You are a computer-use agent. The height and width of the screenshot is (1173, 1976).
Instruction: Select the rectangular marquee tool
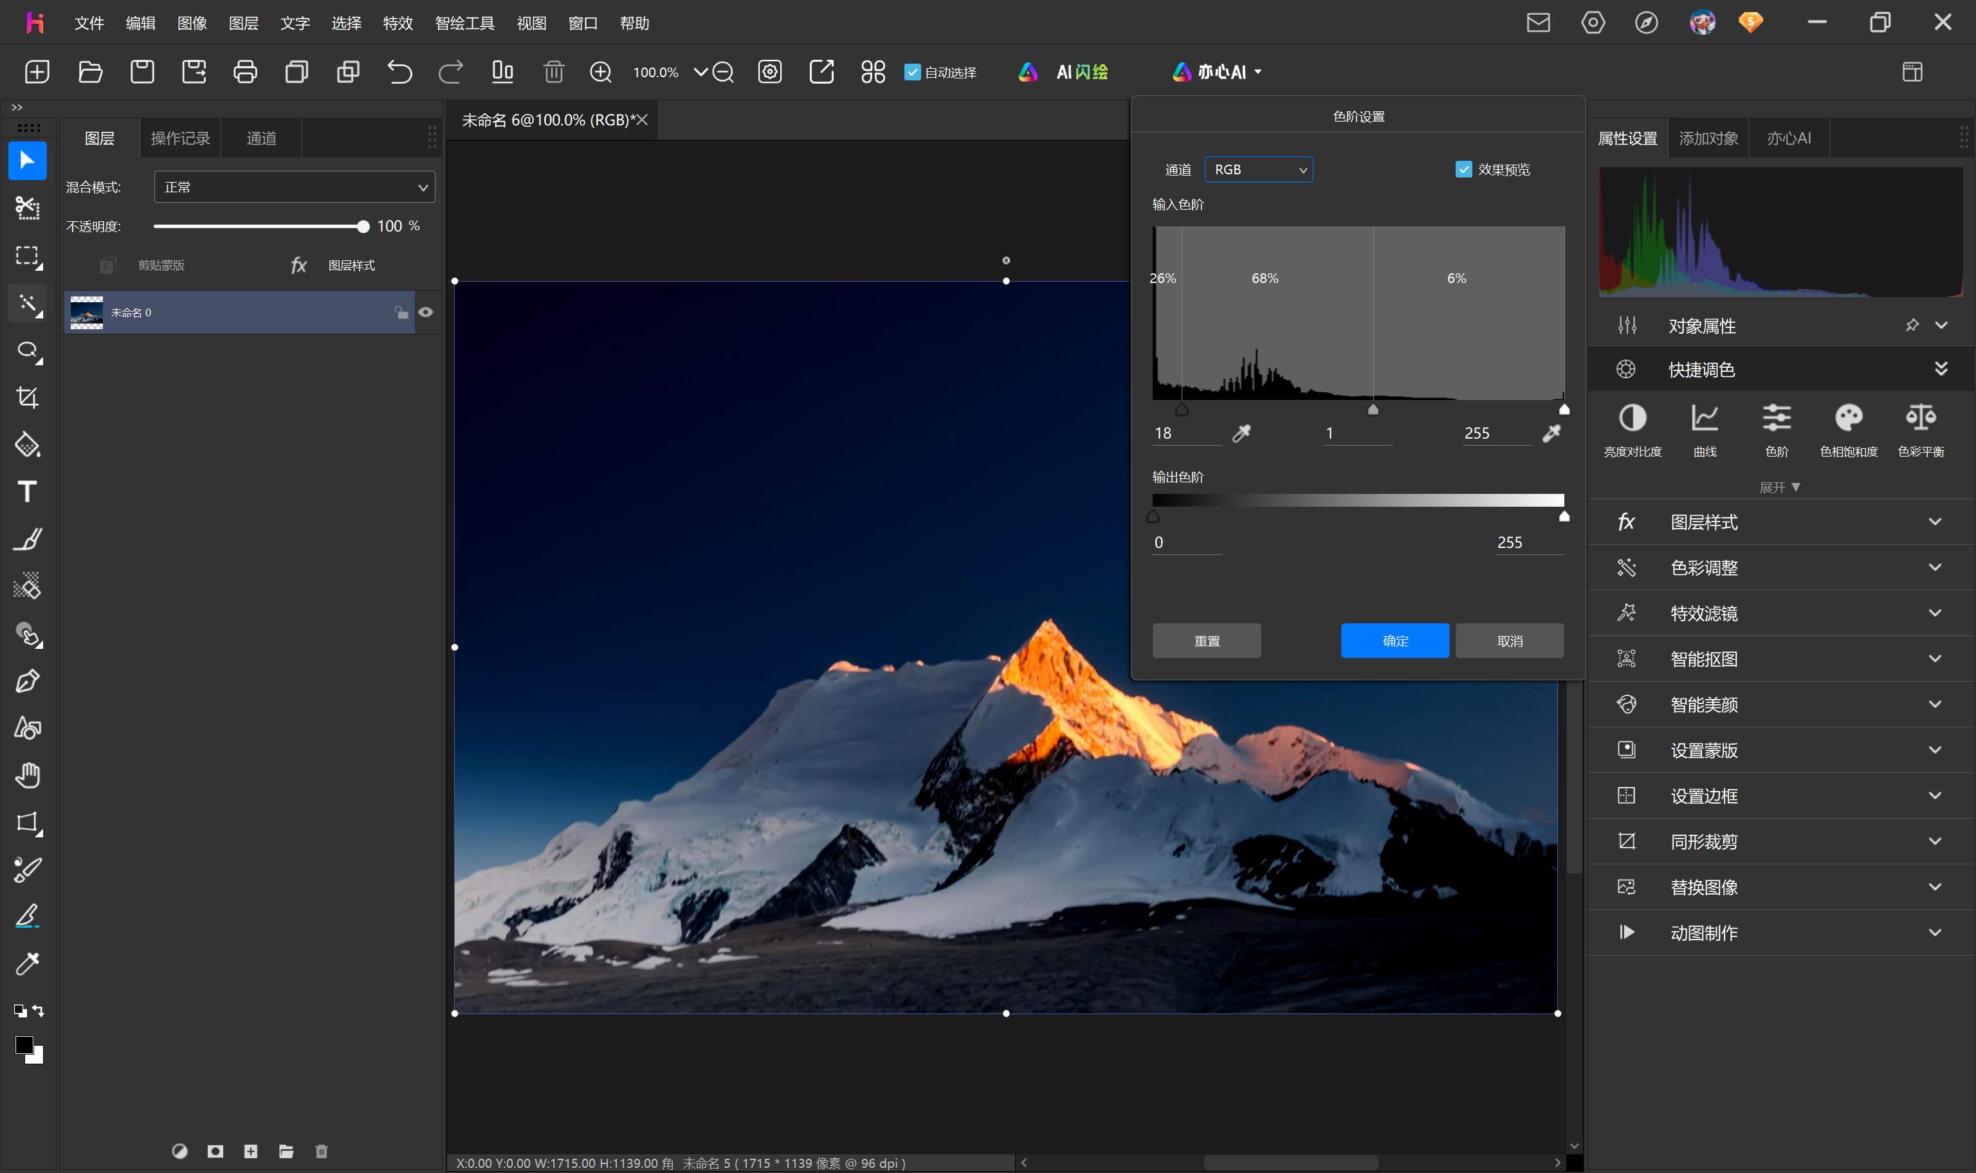[x=28, y=256]
